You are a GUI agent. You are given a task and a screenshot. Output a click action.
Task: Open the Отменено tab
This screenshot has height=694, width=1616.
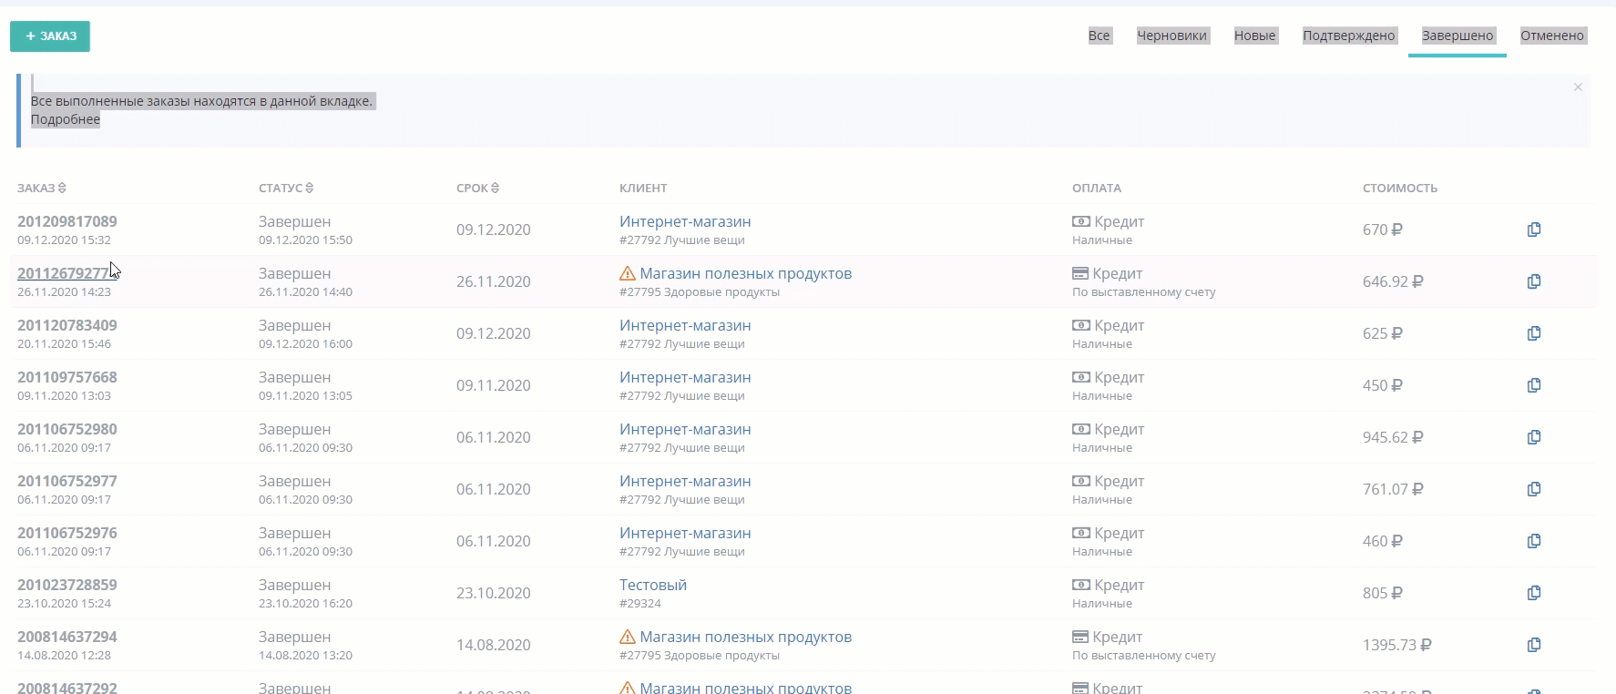[1552, 36]
